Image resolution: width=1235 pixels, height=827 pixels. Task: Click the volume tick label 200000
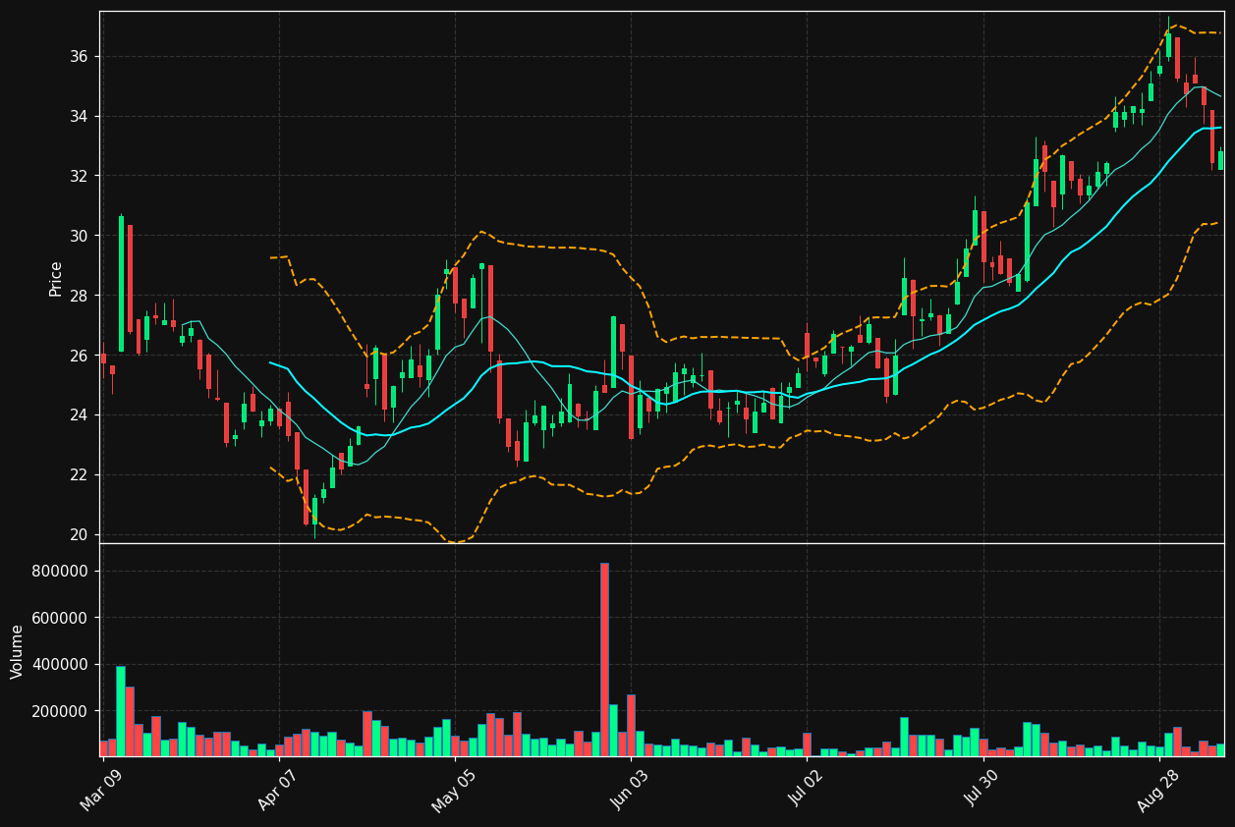(61, 711)
